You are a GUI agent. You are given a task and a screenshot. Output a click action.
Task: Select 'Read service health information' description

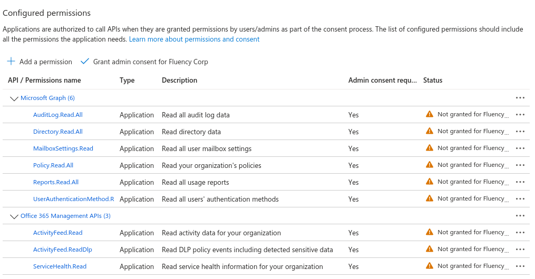(x=242, y=267)
